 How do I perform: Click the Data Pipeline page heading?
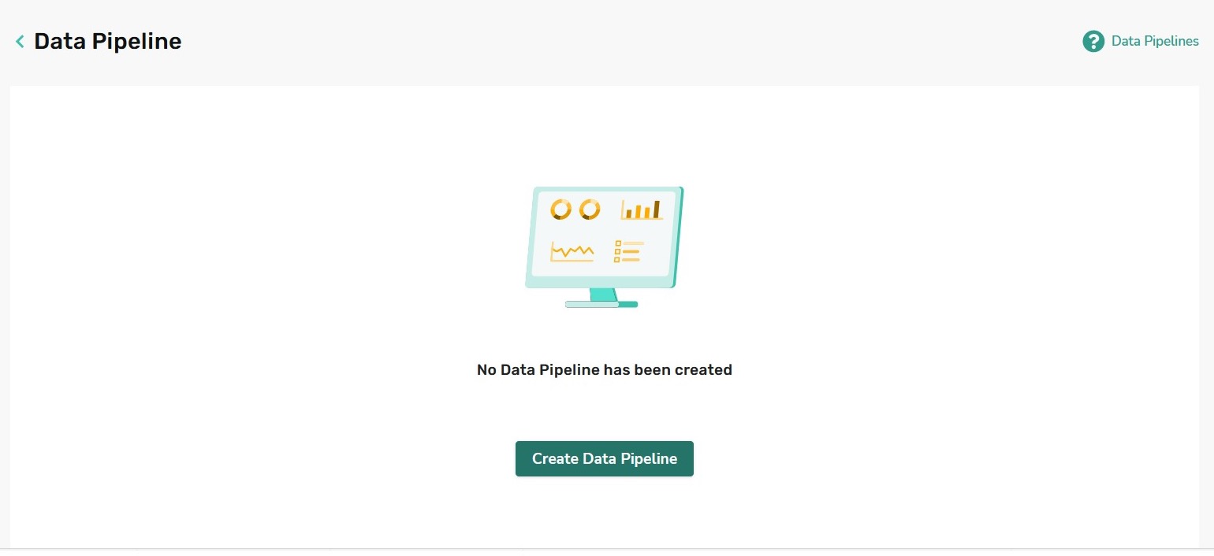tap(108, 41)
